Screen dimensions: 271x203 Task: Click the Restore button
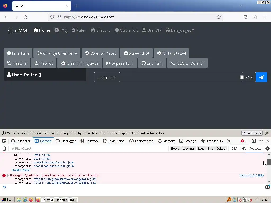click(x=17, y=63)
